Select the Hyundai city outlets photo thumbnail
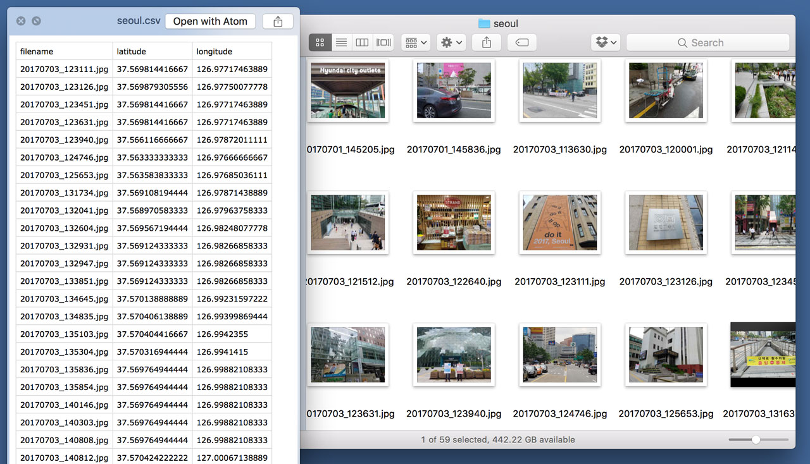The width and height of the screenshot is (810, 464). [347, 90]
